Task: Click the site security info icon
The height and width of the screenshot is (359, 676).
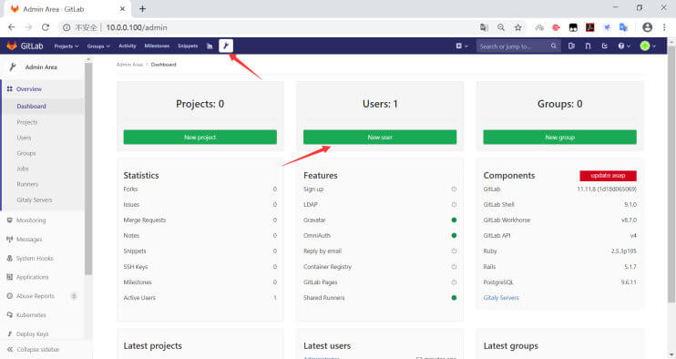Action: click(67, 27)
